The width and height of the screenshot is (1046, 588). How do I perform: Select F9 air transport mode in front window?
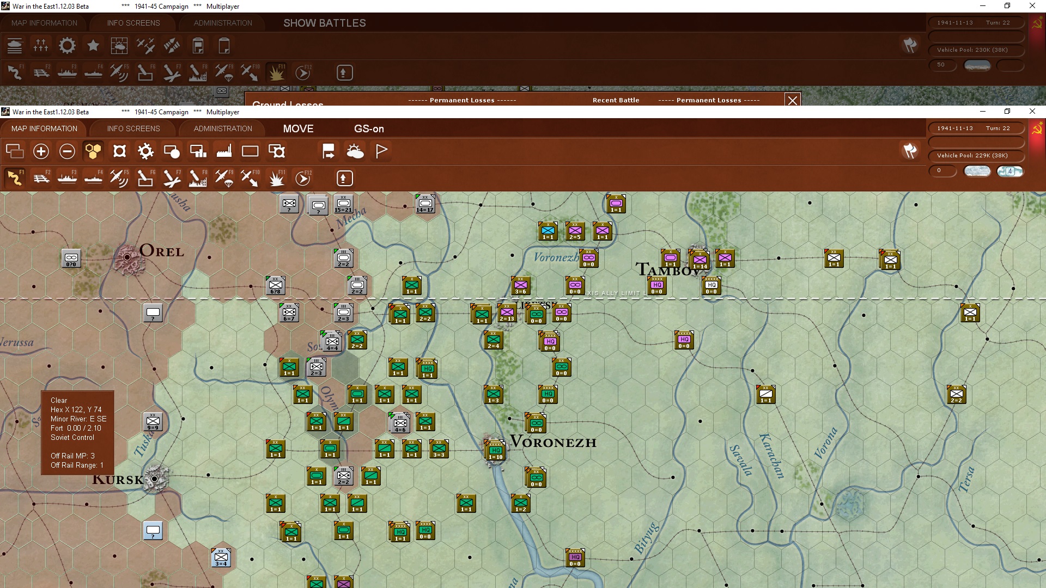224,178
